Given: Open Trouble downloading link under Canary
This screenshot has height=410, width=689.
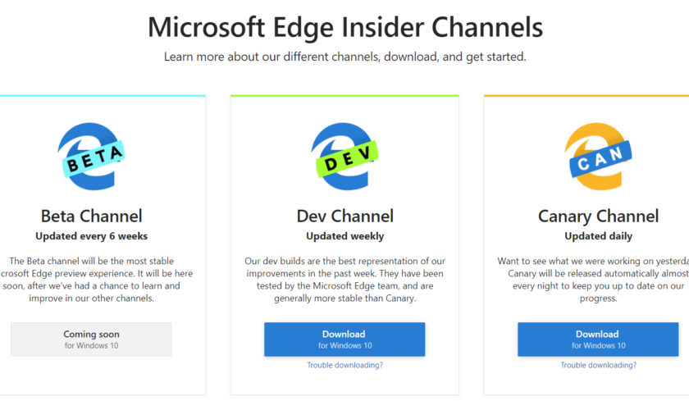Looking at the screenshot, I should coord(598,365).
